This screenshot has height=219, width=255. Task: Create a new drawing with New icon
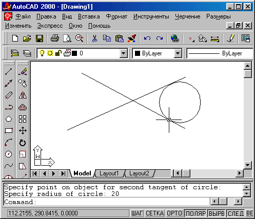(x=15, y=38)
